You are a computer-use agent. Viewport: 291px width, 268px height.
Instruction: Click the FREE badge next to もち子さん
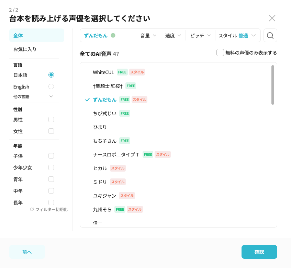pos(124,141)
